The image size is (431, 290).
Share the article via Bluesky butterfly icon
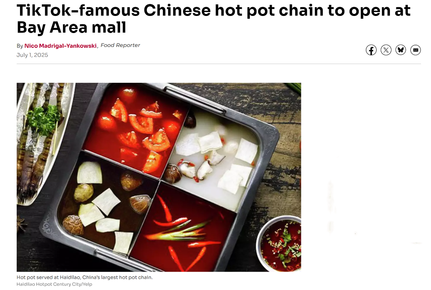coord(401,50)
